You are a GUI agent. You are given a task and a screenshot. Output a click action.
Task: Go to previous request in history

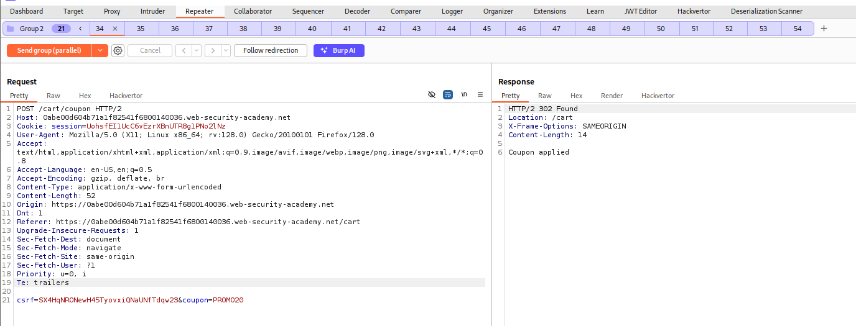[x=184, y=50]
